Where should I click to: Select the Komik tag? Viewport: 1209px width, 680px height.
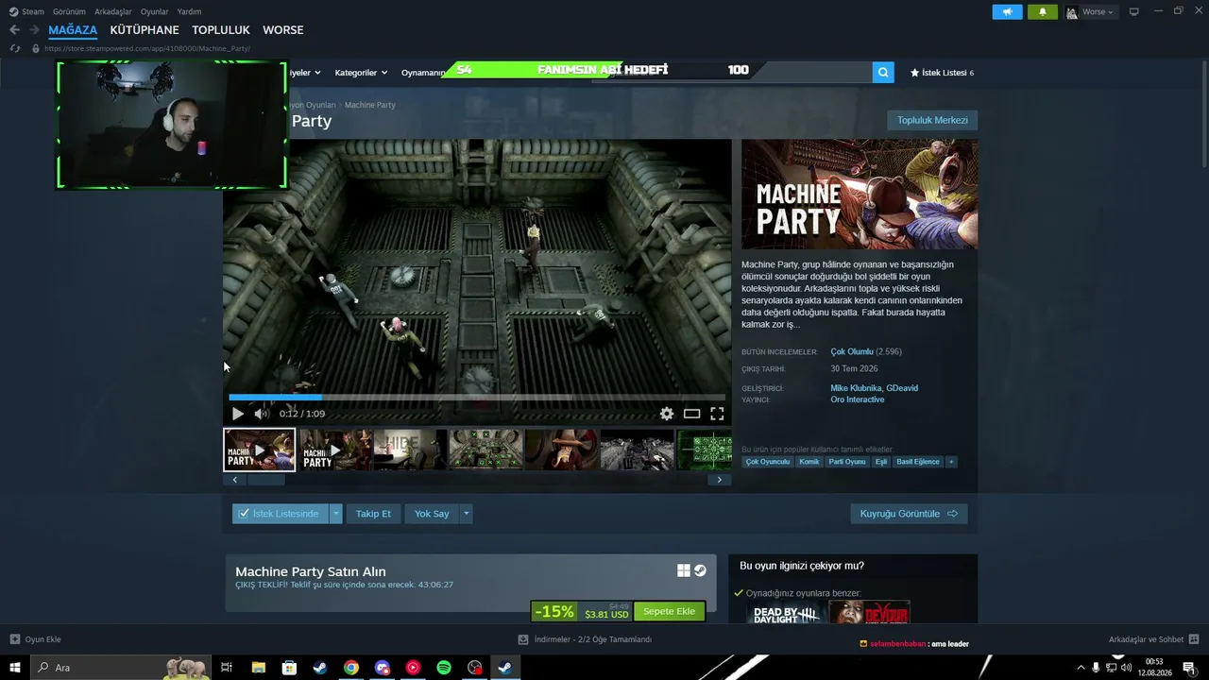click(x=809, y=462)
